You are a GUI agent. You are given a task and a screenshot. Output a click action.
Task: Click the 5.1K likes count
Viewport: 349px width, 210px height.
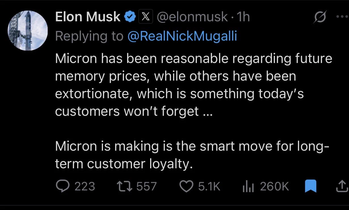(209, 186)
